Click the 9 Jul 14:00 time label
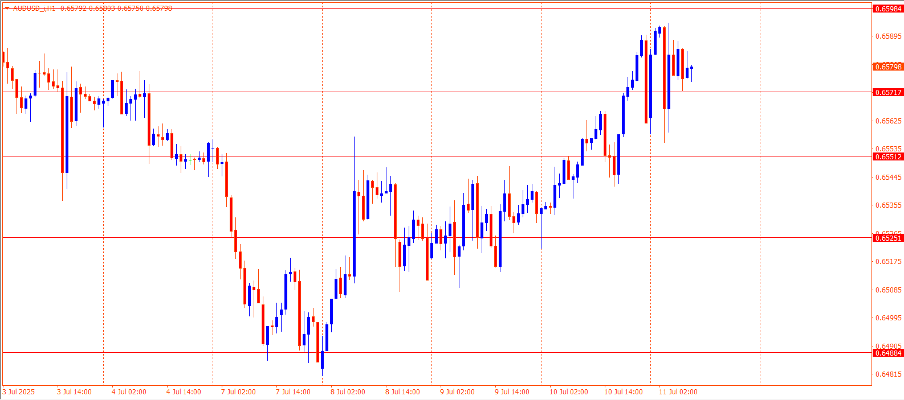The height and width of the screenshot is (400, 904). [512, 391]
